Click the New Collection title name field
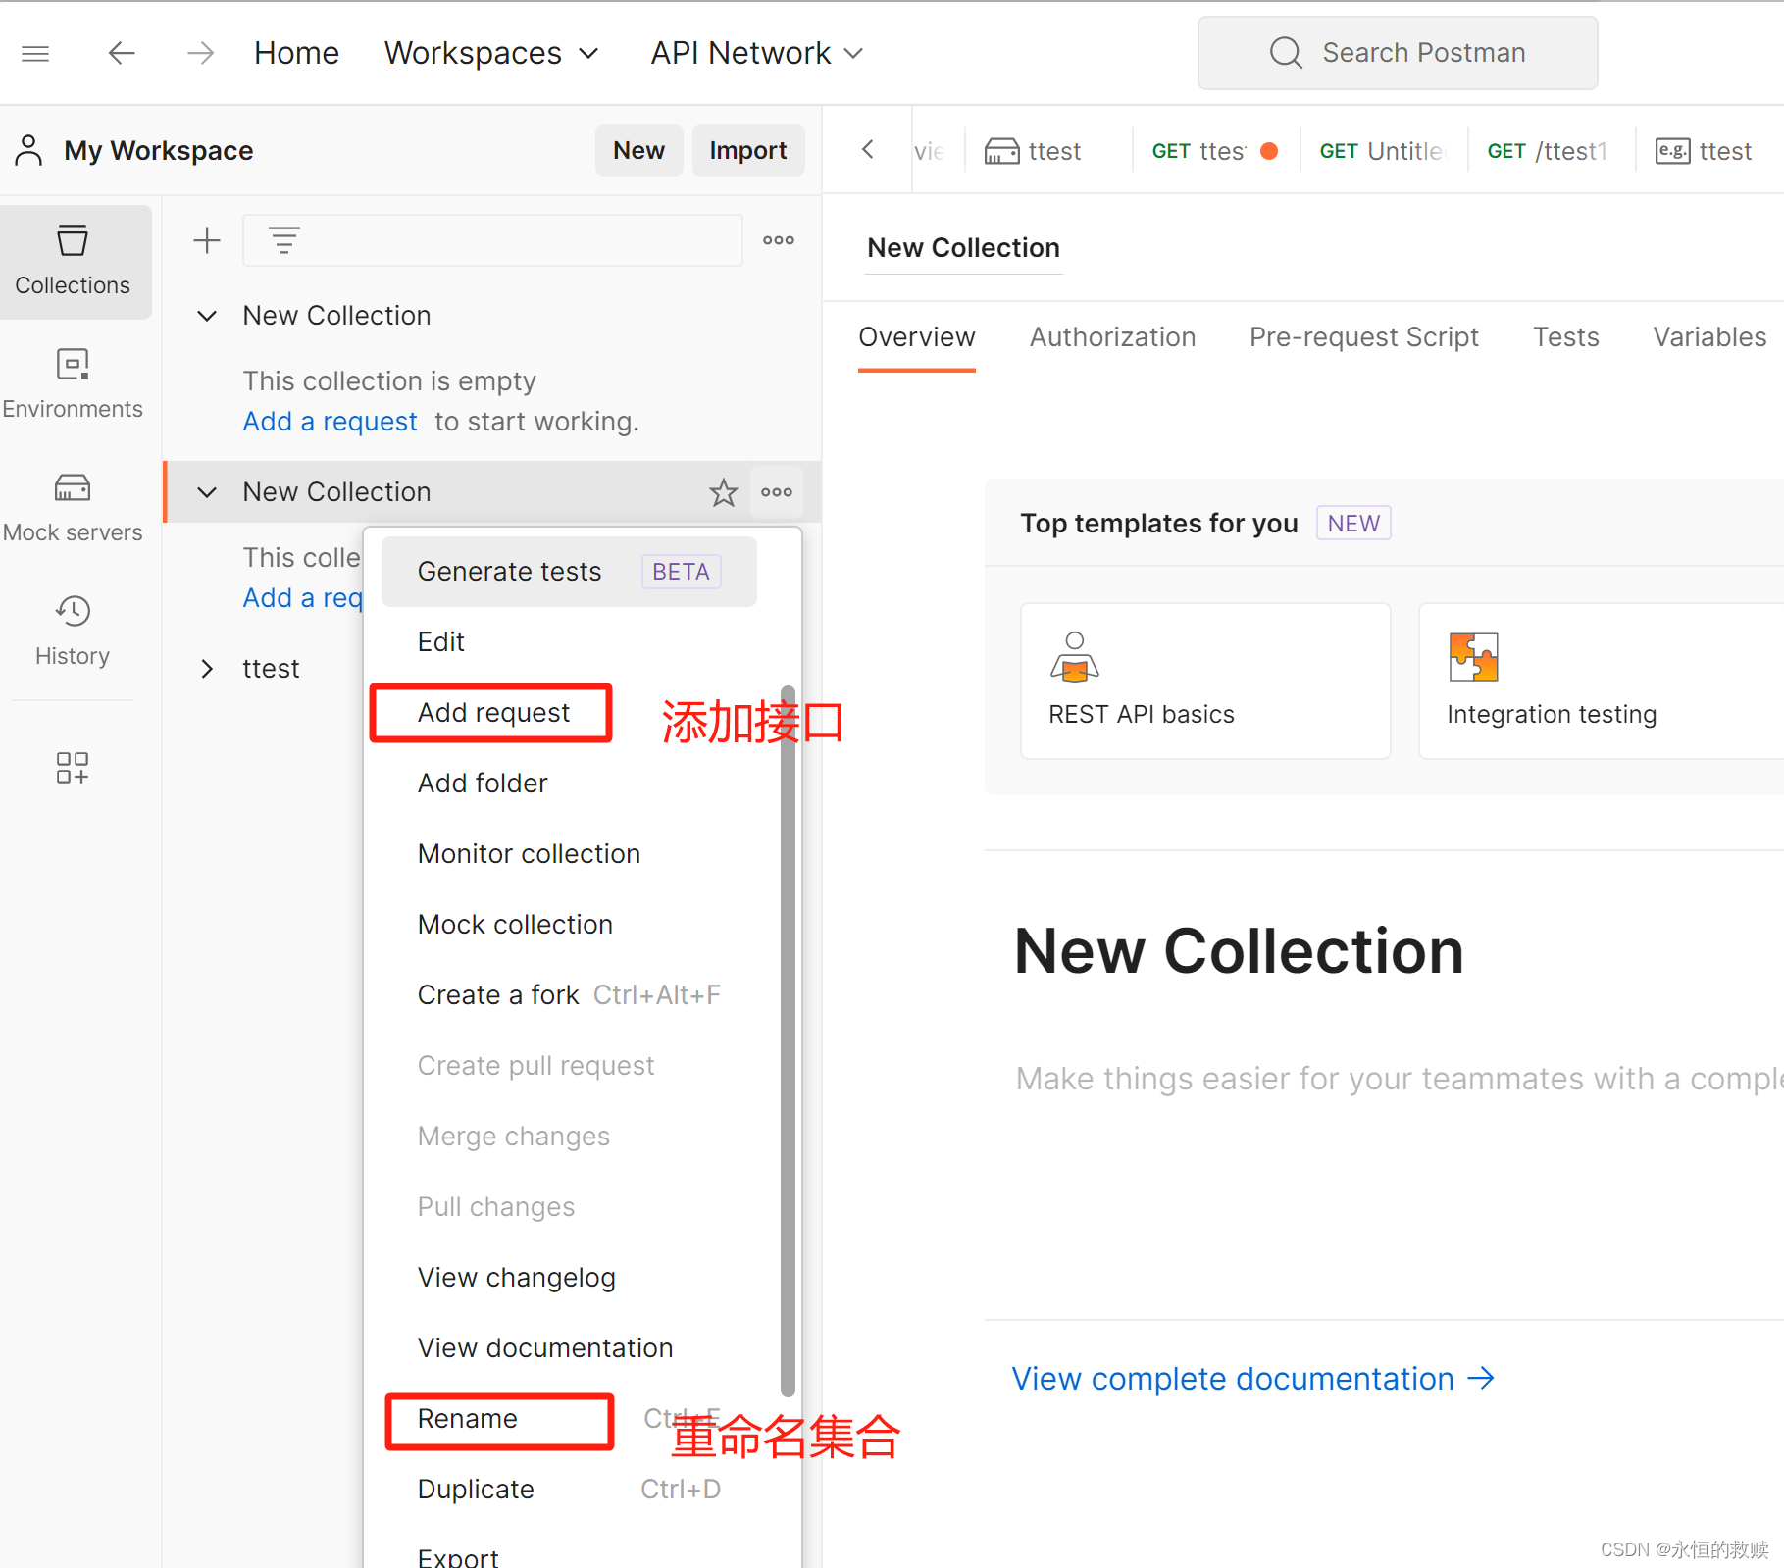 [x=963, y=248]
